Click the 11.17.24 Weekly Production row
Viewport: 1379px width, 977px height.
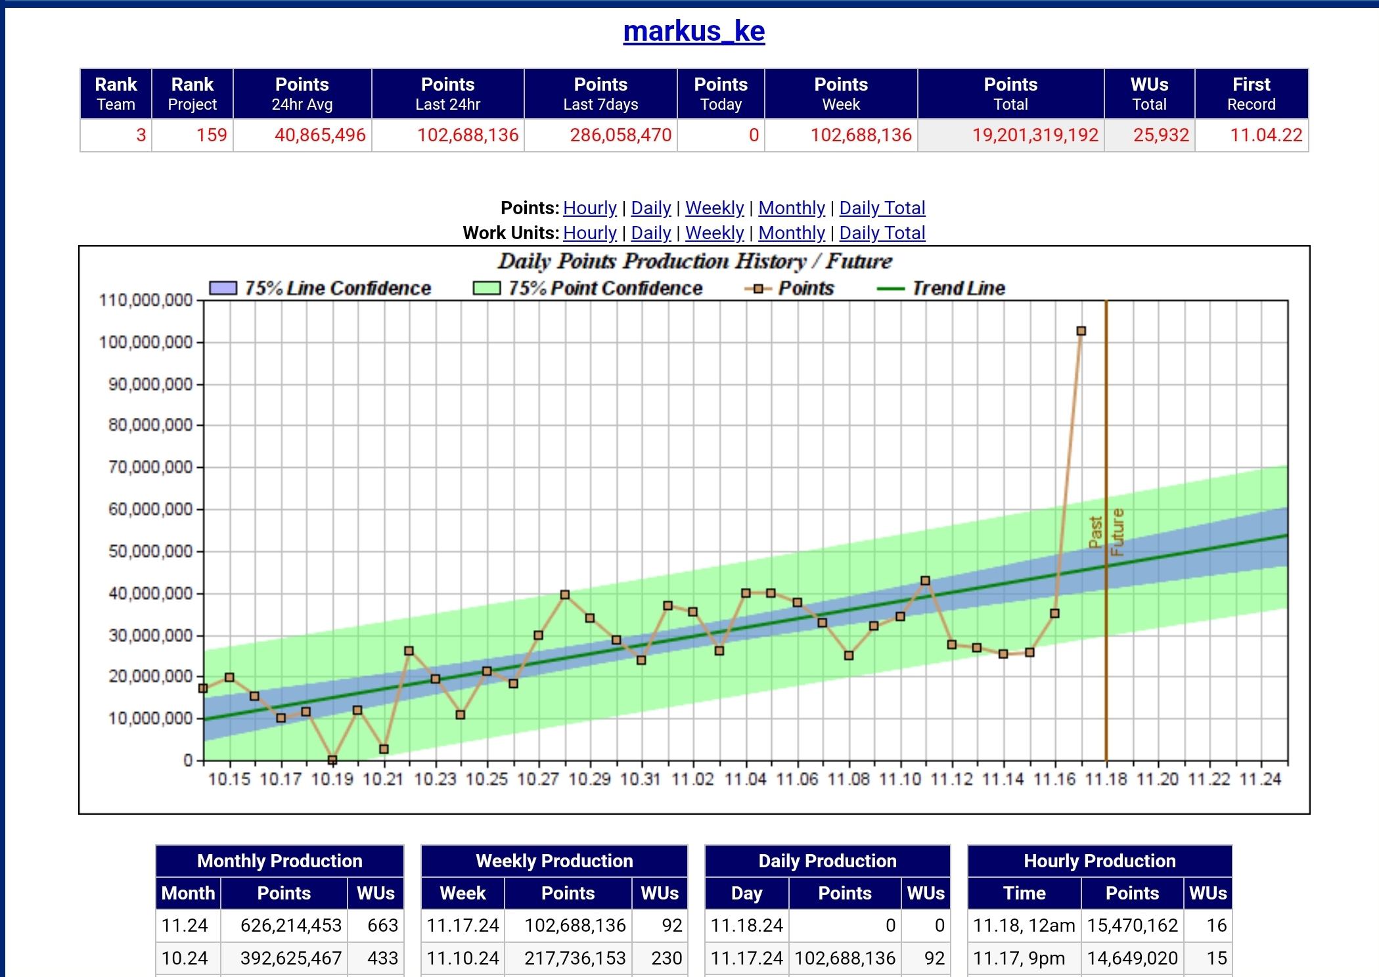tap(554, 925)
